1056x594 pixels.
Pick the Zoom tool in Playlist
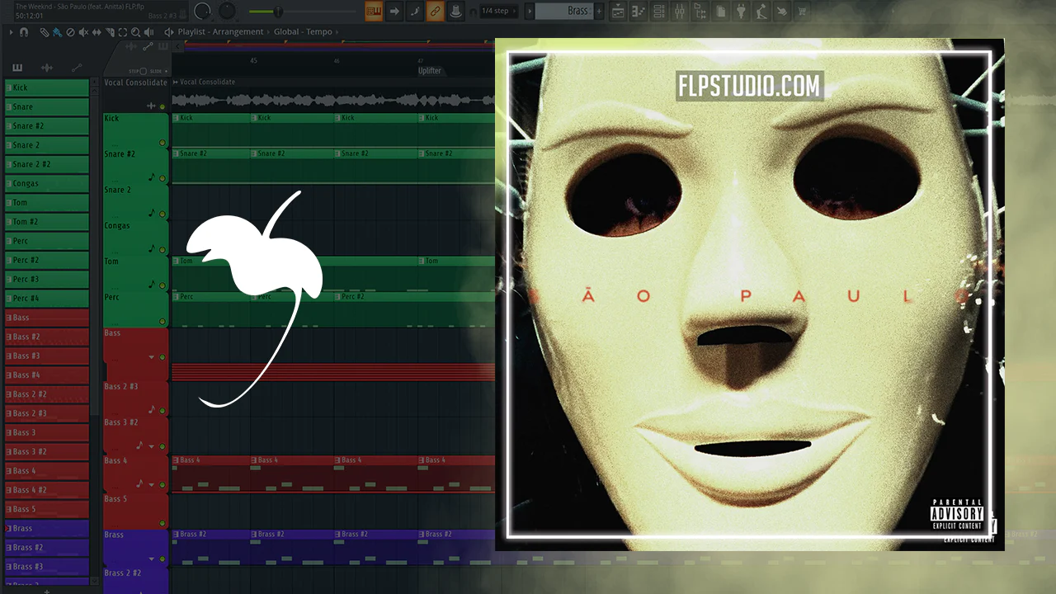pyautogui.click(x=135, y=32)
